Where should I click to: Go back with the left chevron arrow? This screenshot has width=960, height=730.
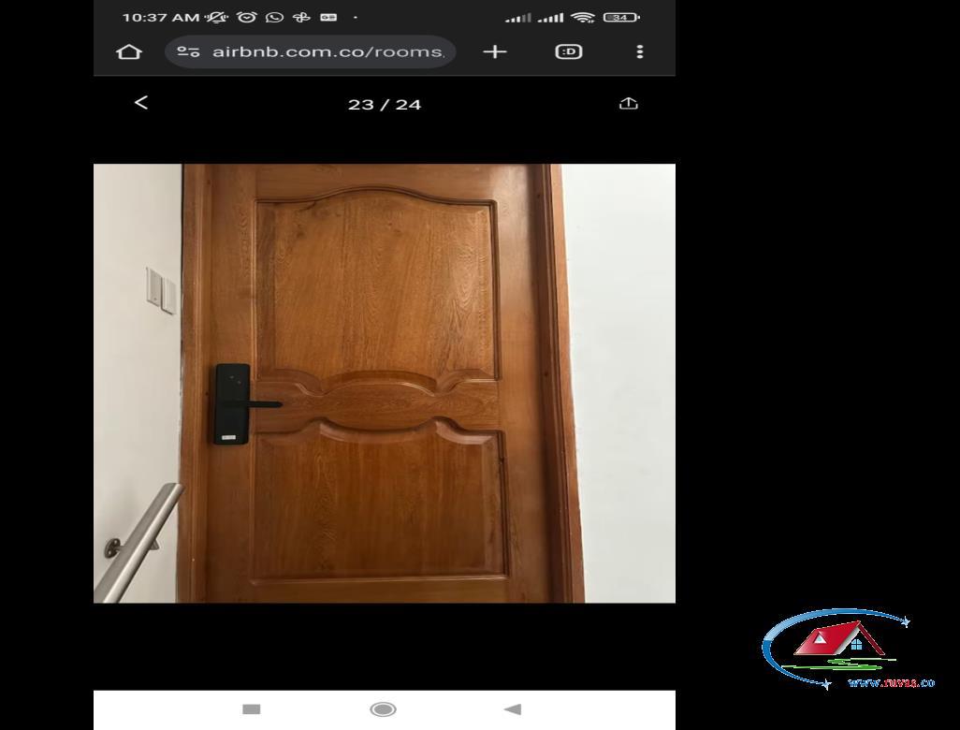(140, 102)
